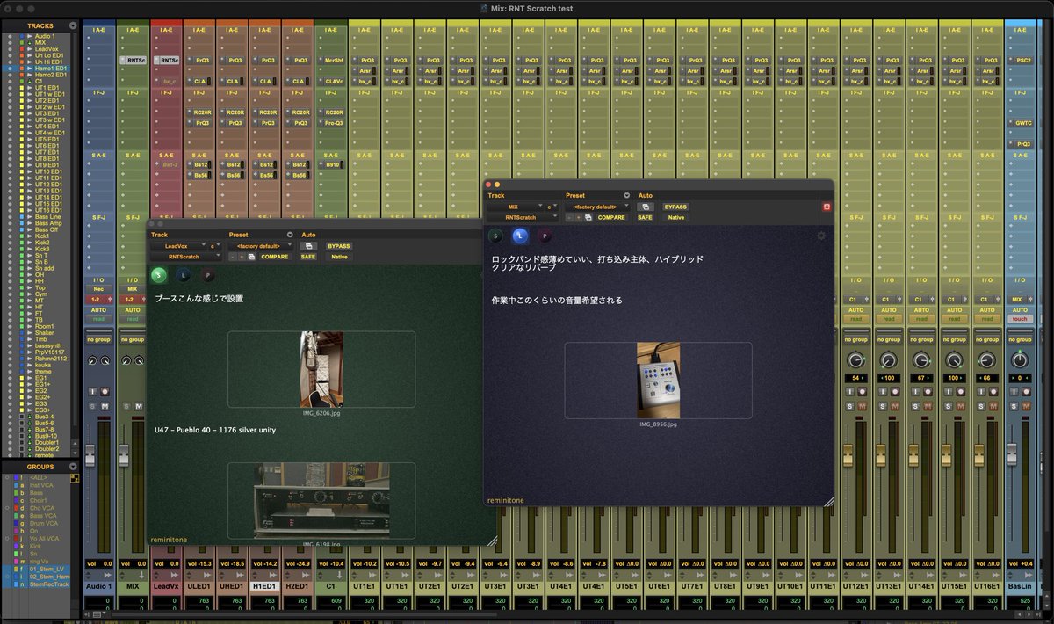Viewport: 1054px width, 624px height.
Task: Click the Rec input selector on Audio 1
Action: 98,288
